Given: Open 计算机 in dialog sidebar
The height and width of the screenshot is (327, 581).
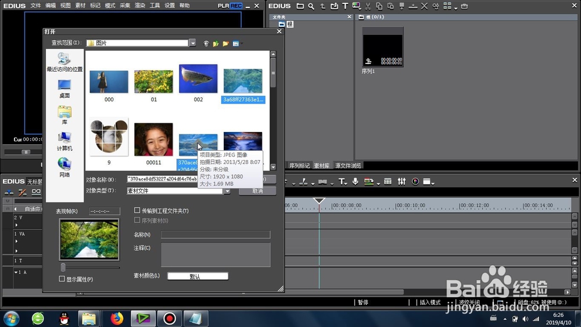Looking at the screenshot, I should (64, 141).
